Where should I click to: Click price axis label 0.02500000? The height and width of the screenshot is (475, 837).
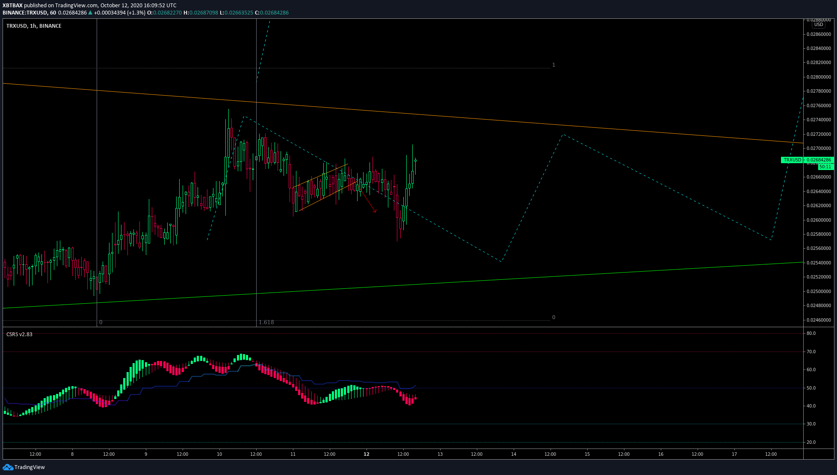819,291
